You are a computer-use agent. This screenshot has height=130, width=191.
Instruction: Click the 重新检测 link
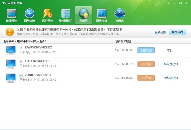pyautogui.click(x=160, y=32)
